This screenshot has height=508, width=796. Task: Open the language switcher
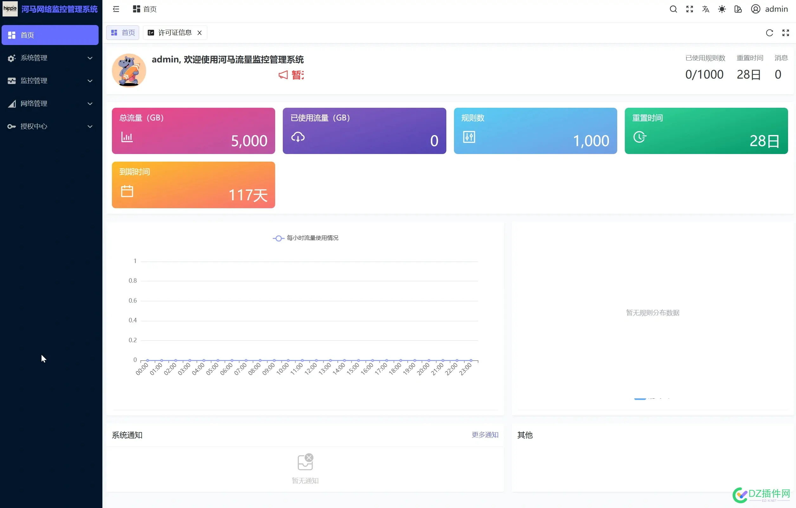[x=705, y=9]
